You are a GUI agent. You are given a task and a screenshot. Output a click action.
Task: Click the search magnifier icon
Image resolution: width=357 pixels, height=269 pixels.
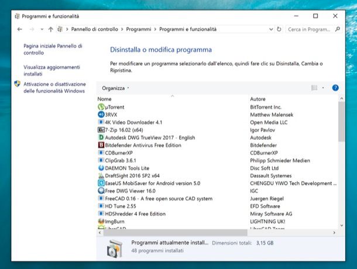click(x=338, y=29)
